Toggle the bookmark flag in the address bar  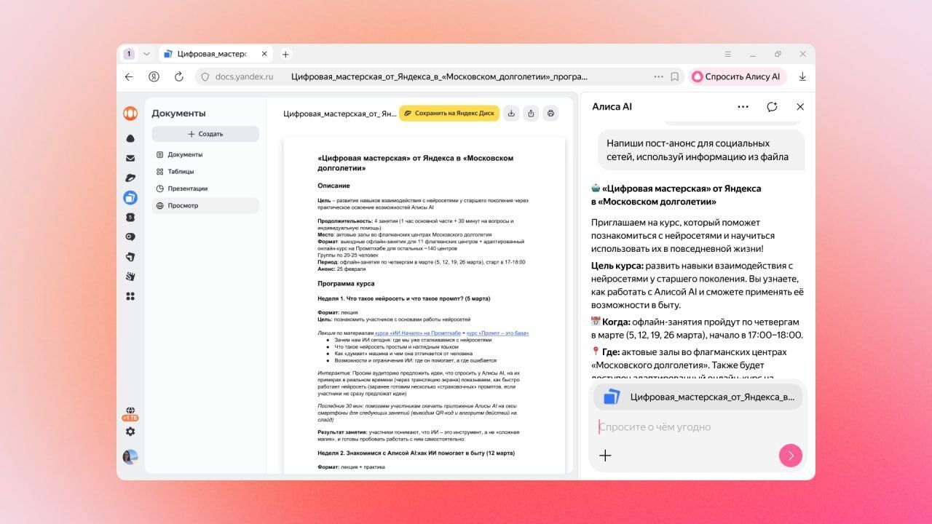[x=674, y=76]
